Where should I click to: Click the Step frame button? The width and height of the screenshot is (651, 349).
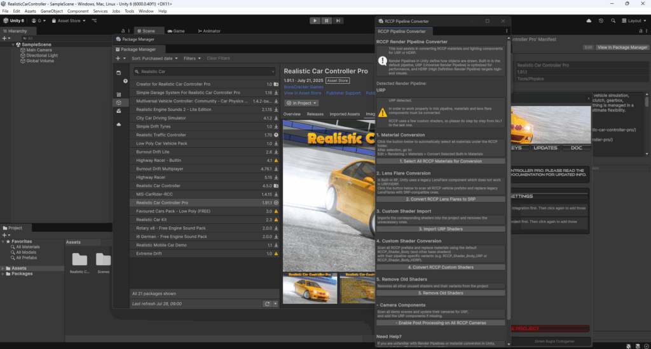[x=338, y=20]
